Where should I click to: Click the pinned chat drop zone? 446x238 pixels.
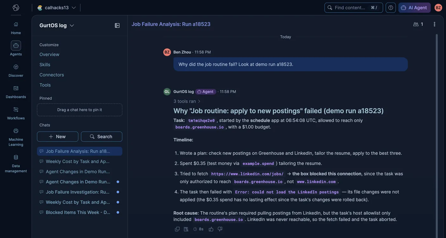pos(80,110)
